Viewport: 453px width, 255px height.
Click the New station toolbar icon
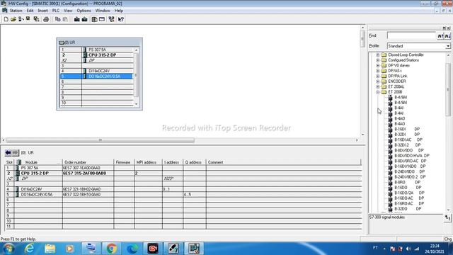[x=6, y=19]
